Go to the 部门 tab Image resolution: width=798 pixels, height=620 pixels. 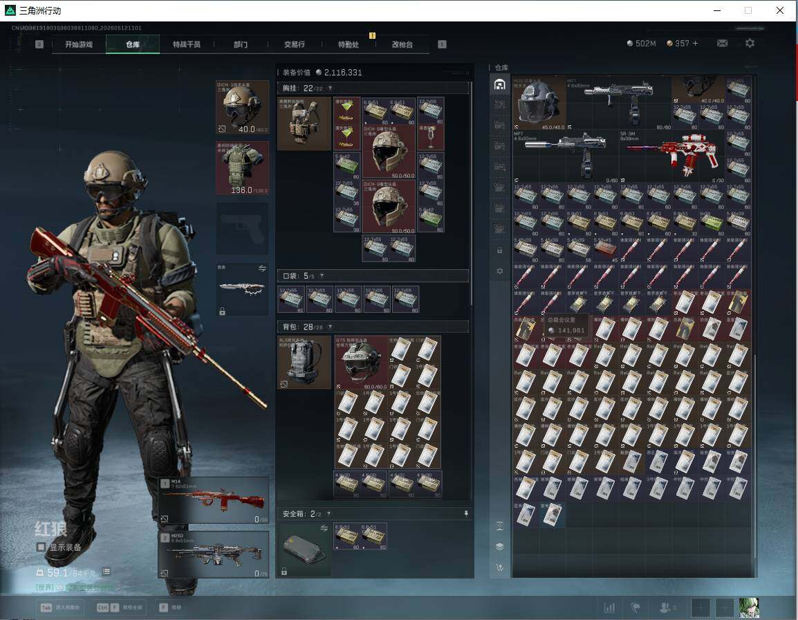[241, 44]
